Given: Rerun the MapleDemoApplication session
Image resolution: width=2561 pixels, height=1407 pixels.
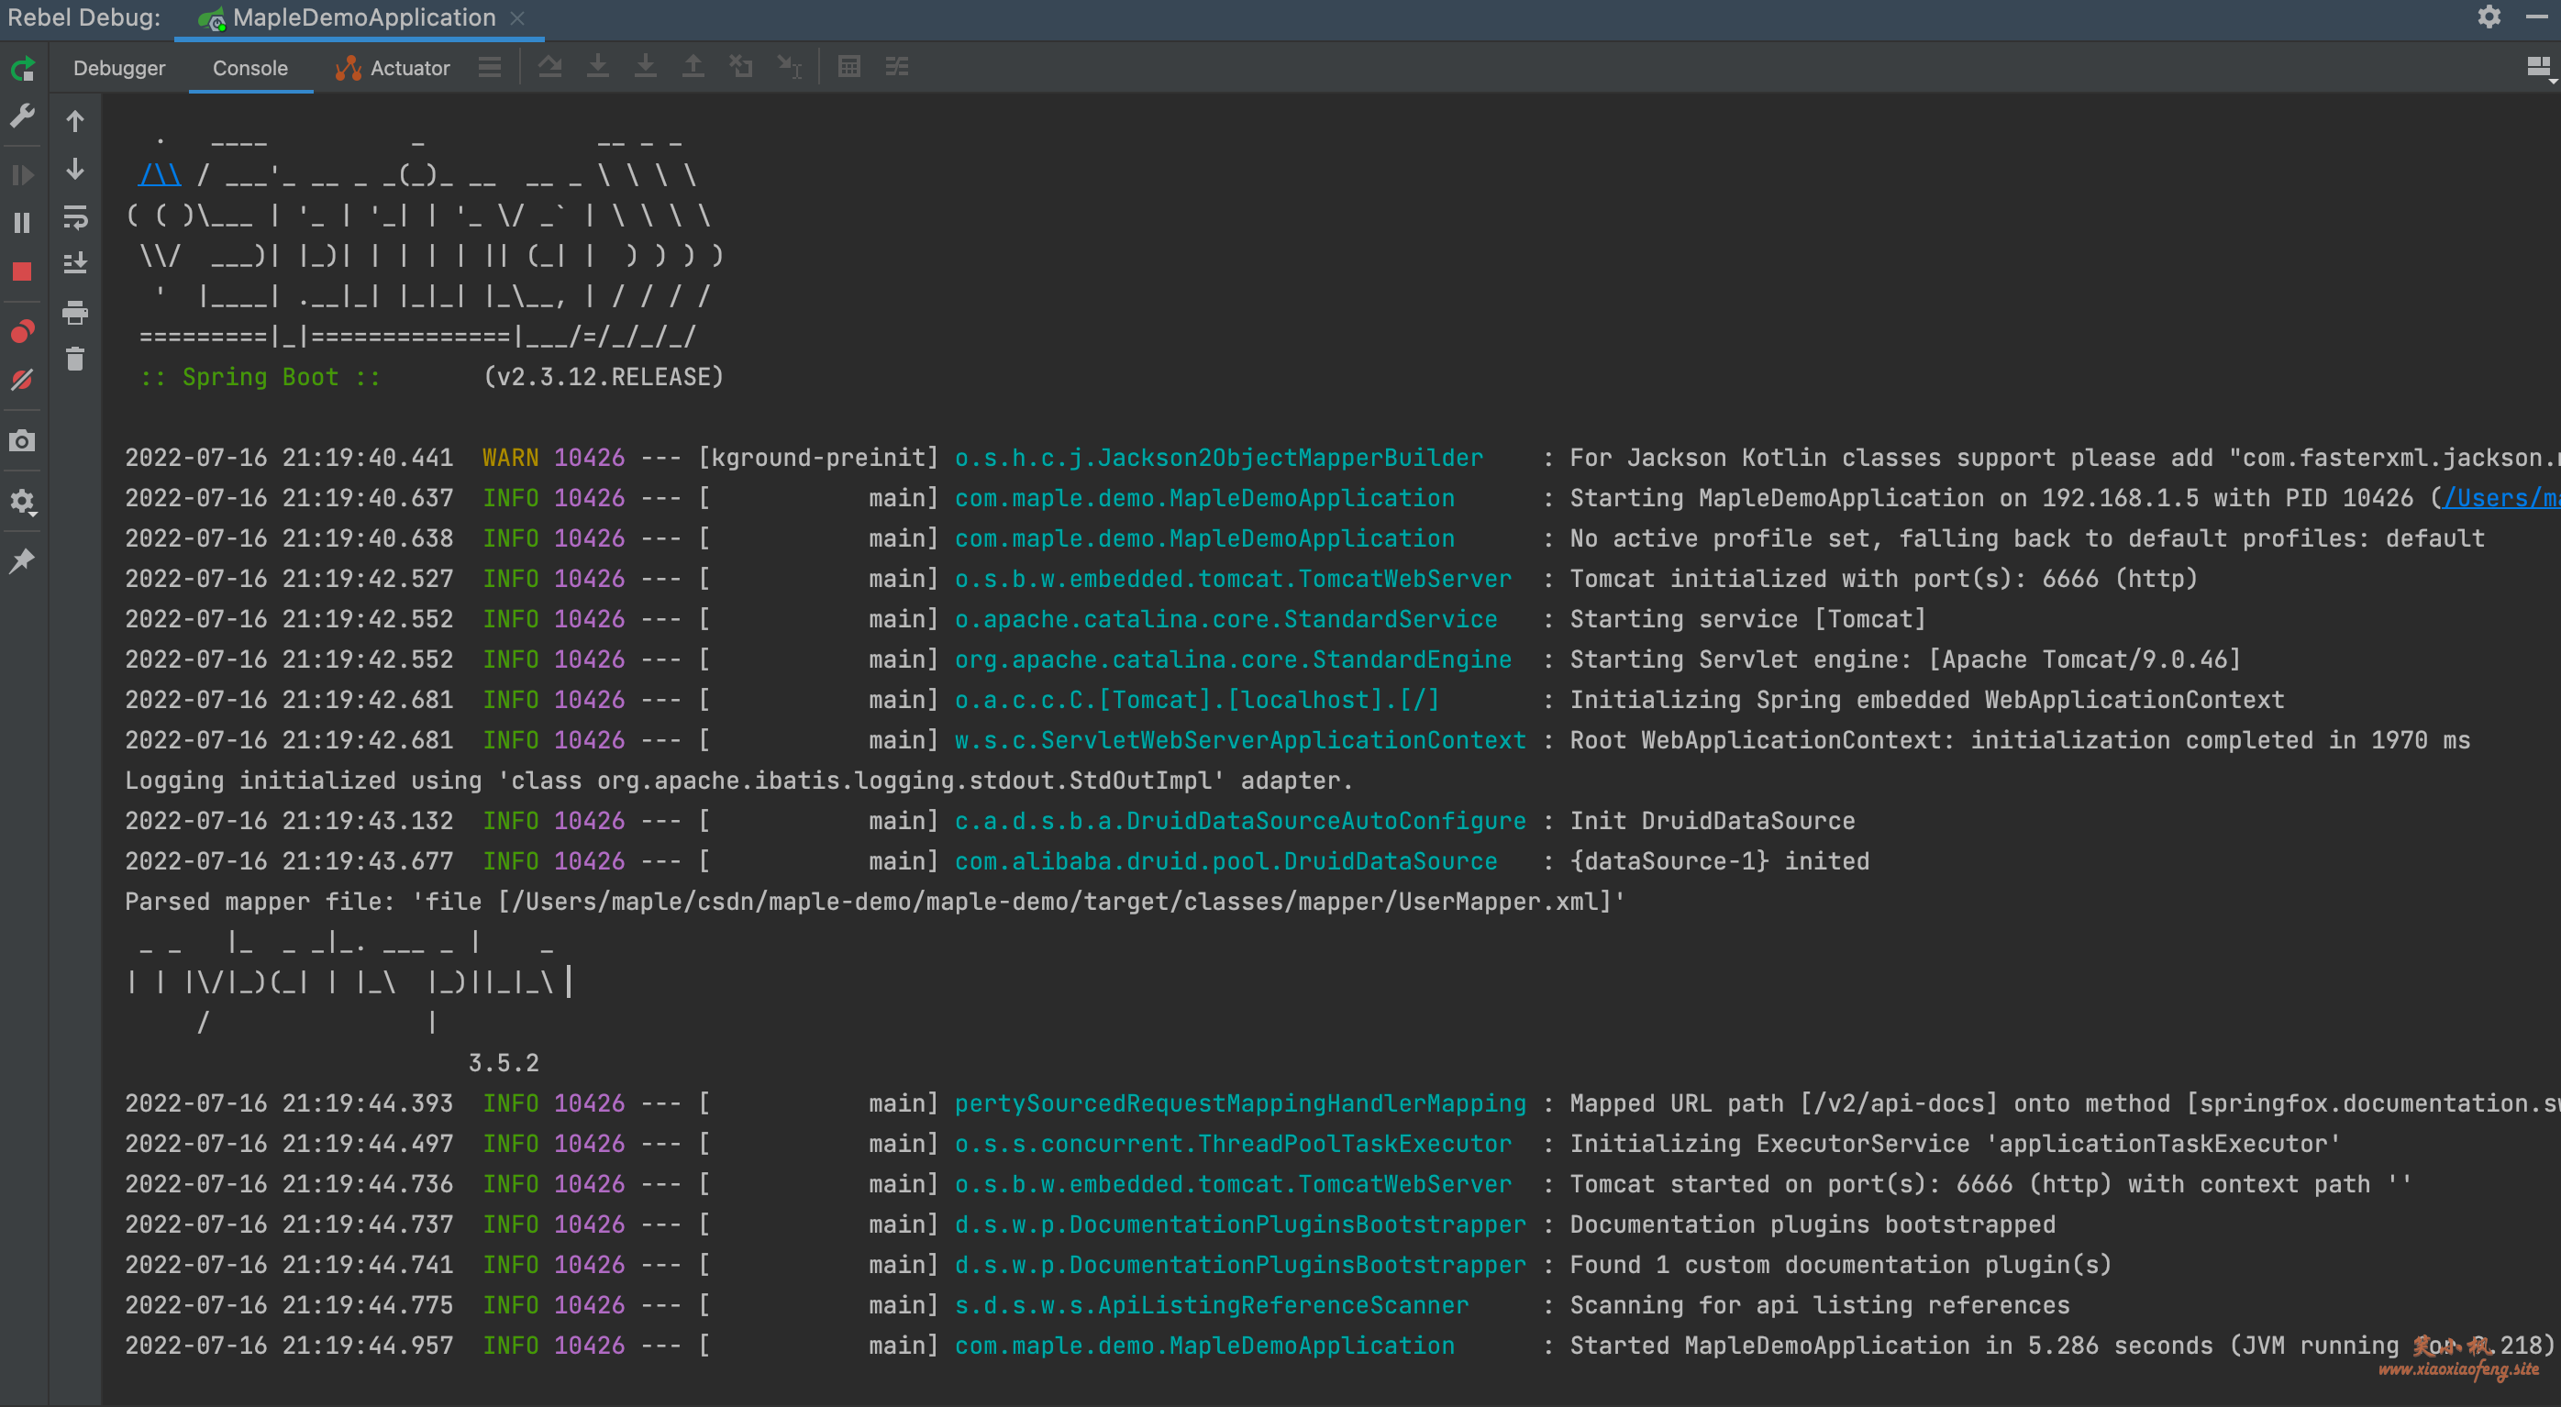Looking at the screenshot, I should pos(22,68).
